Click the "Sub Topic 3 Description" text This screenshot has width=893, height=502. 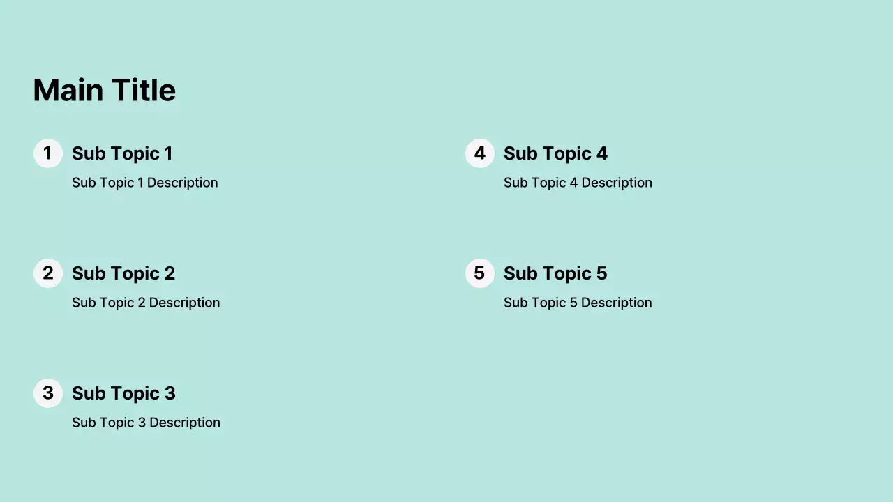(x=146, y=423)
